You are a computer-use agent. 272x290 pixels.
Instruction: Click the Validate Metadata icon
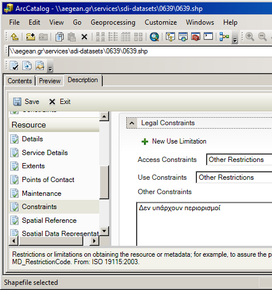pyautogui.click(x=14, y=65)
